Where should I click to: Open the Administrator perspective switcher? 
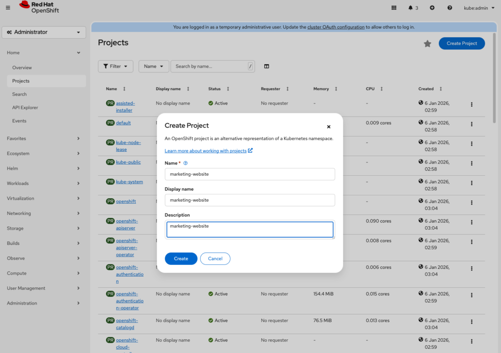point(44,32)
